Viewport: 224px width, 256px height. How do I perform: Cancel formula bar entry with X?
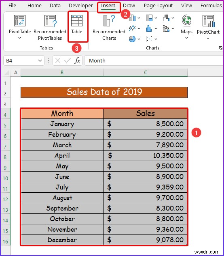(57, 60)
